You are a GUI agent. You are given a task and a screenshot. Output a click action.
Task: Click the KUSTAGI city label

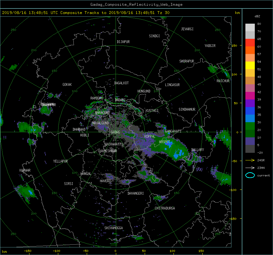[x=152, y=111]
